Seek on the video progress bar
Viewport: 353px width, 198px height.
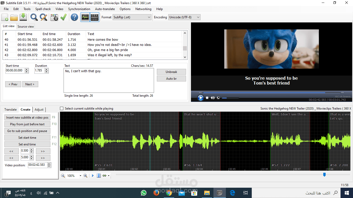272,92
